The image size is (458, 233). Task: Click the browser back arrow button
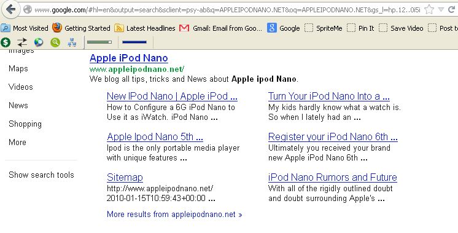click(x=10, y=9)
